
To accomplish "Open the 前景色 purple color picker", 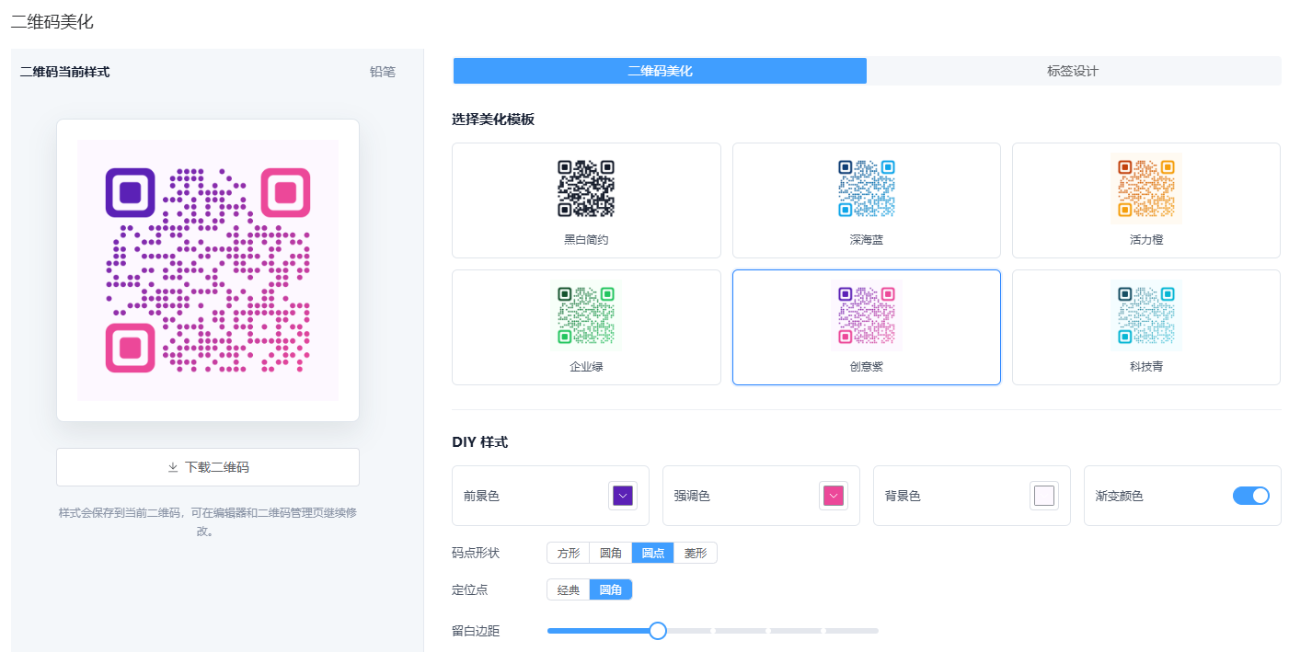I will [x=623, y=496].
